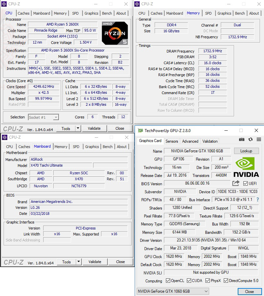
Task: Open Tools dropdown arrow in CPU tab window
Action: click(x=78, y=128)
